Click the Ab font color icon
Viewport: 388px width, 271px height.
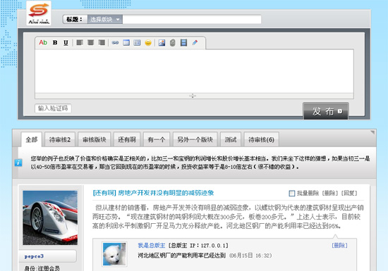tap(43, 42)
